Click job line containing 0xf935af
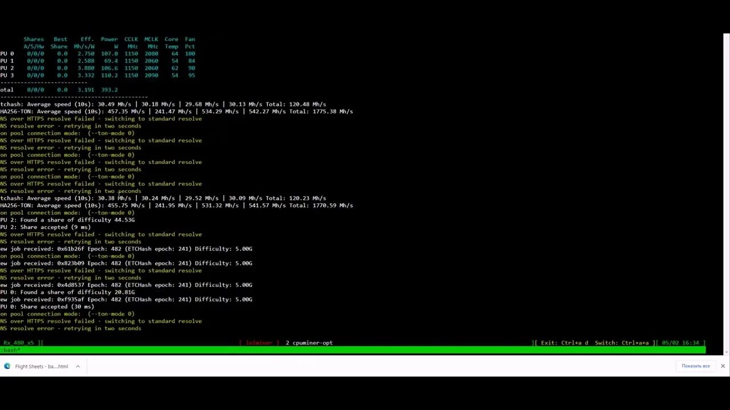Viewport: 730px width, 410px height. click(x=126, y=300)
